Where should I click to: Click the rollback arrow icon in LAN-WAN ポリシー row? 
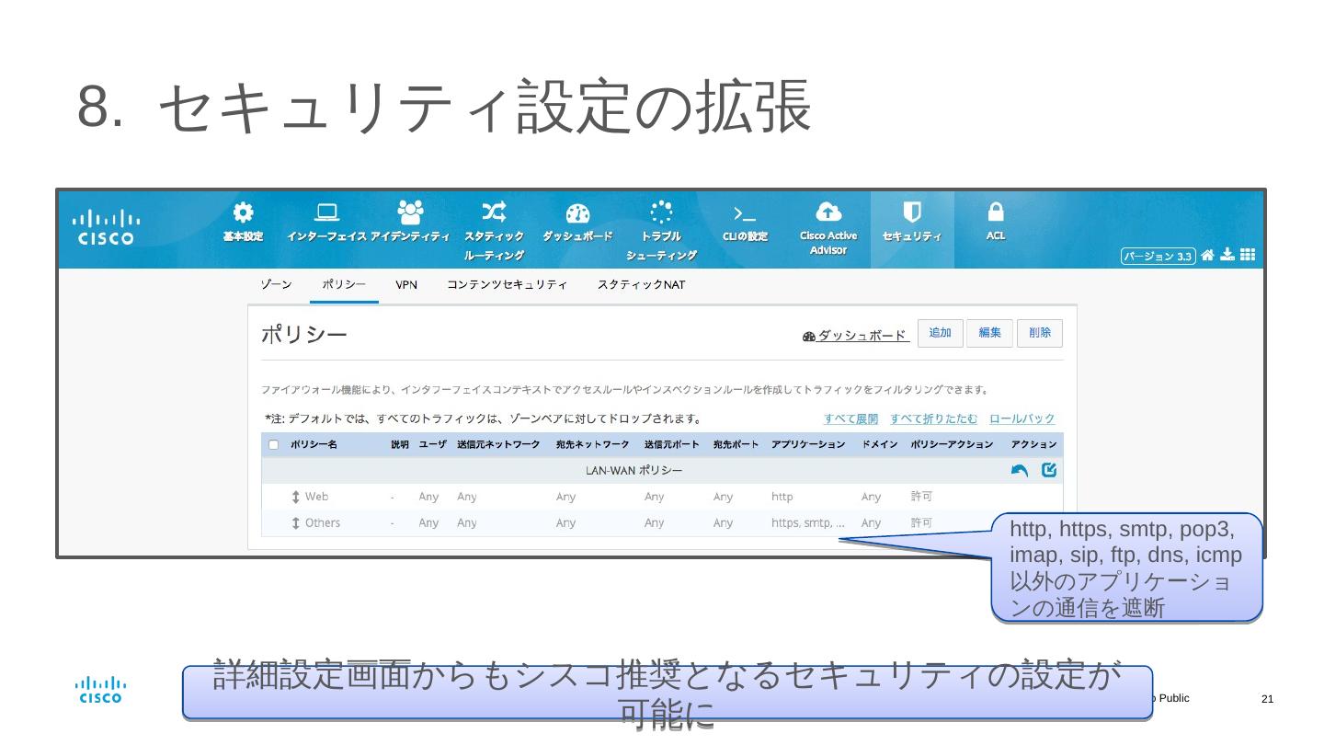click(1020, 471)
